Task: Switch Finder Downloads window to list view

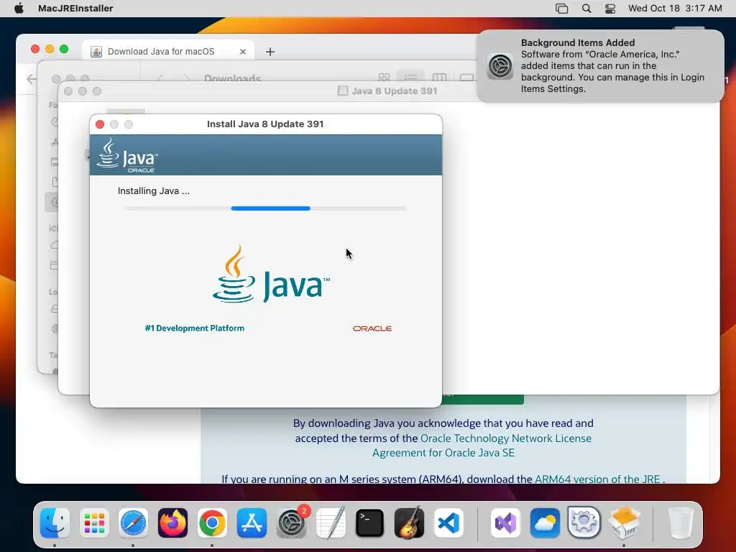Action: pyautogui.click(x=410, y=78)
